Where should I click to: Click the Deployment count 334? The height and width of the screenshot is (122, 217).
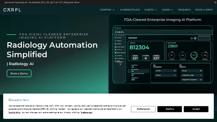point(133,79)
